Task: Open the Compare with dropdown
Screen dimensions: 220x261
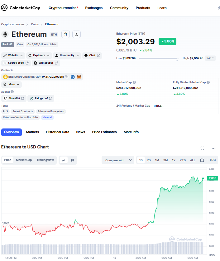Action: pyautogui.click(x=118, y=160)
